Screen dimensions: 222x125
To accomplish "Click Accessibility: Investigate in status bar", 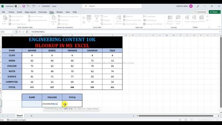I will tap(17, 120).
